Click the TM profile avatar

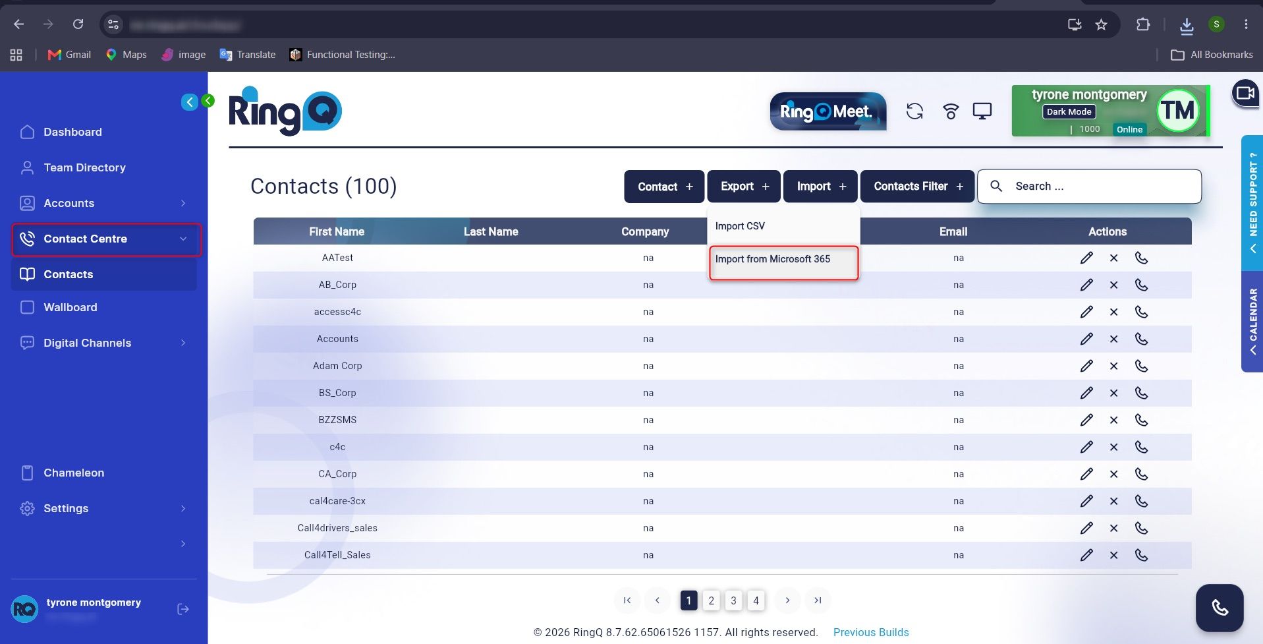(x=1177, y=111)
